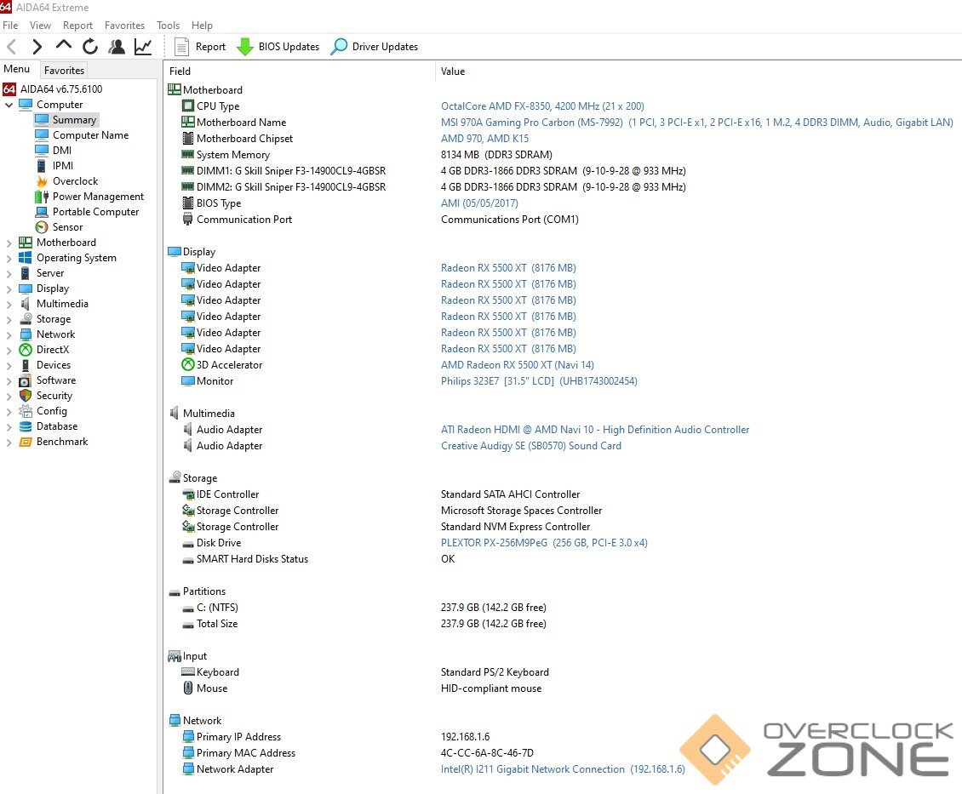Go up one level with the Up arrow

[63, 45]
